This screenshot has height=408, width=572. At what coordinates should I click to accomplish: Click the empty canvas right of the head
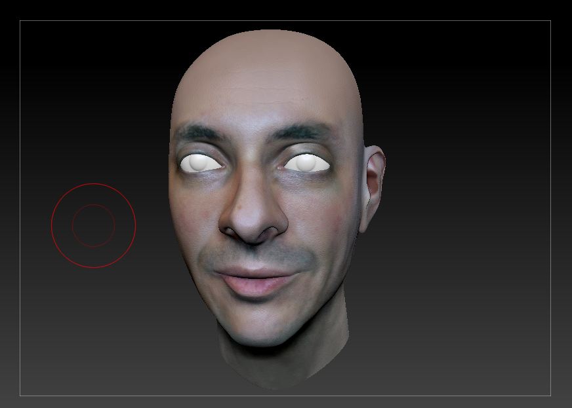tap(459, 196)
